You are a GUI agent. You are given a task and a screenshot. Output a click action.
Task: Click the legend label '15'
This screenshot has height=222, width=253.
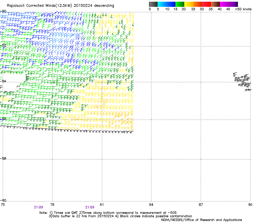(175, 9)
